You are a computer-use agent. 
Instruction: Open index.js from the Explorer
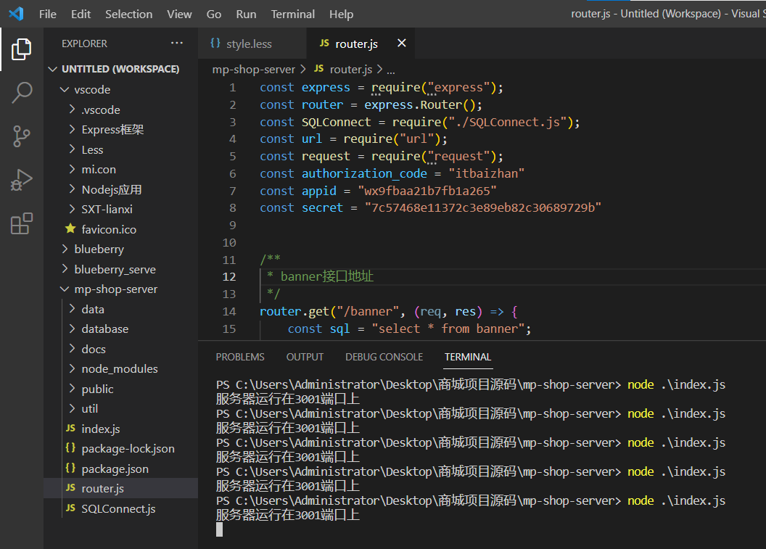tap(101, 429)
